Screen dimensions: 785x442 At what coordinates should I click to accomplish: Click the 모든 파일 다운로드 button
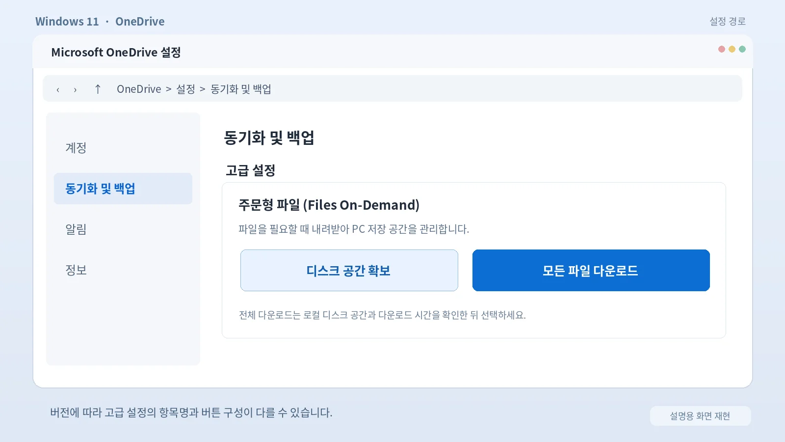[591, 271]
